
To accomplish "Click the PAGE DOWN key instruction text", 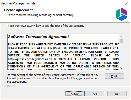I will 45,26.
